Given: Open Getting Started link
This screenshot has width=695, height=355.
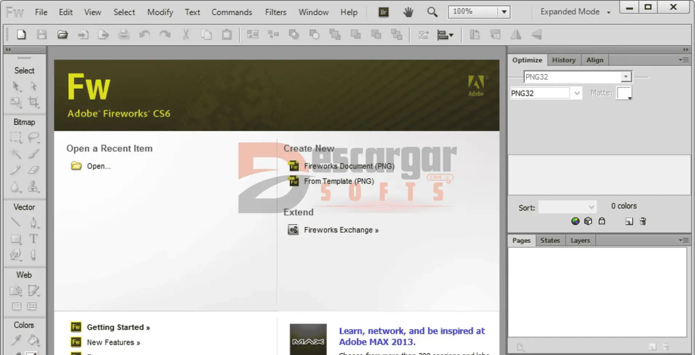Looking at the screenshot, I should pos(118,327).
